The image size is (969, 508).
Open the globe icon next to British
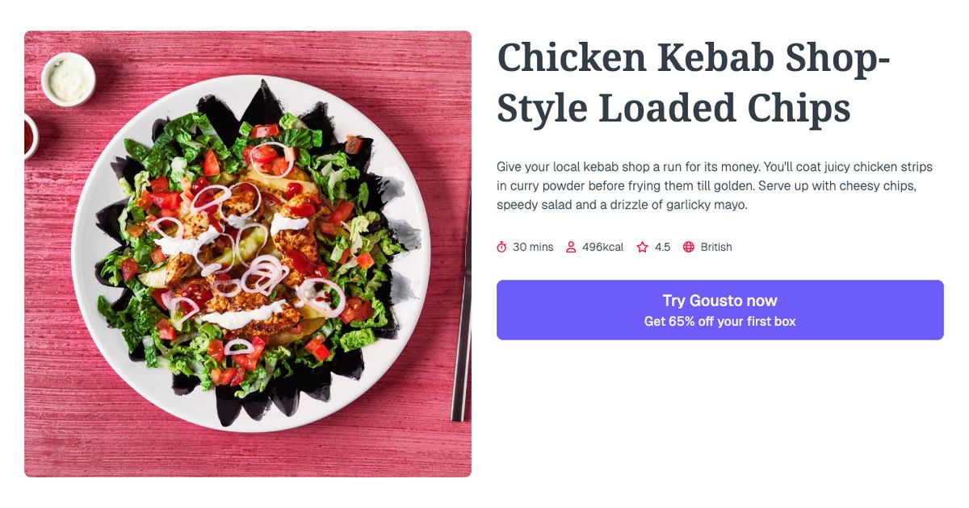tap(690, 247)
